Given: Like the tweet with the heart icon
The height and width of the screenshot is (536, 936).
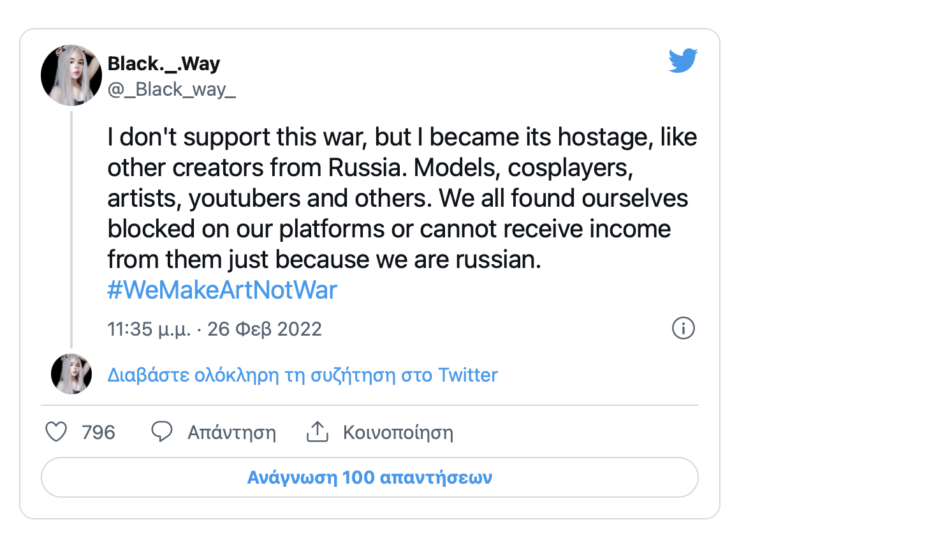Looking at the screenshot, I should [x=56, y=432].
